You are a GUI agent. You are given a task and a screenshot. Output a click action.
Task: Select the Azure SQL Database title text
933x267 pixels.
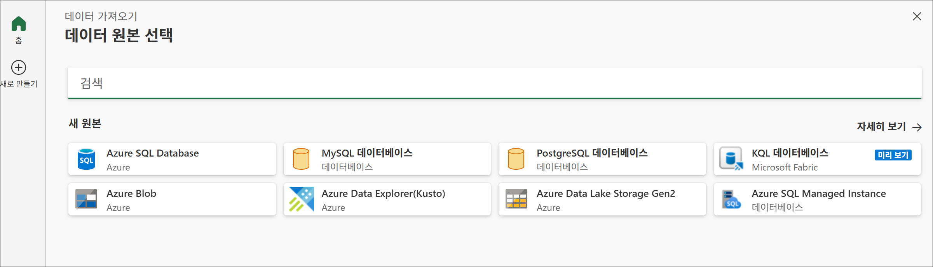click(153, 153)
